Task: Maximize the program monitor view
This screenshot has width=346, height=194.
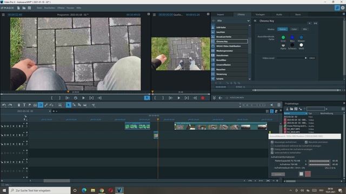Action: tap(149, 14)
